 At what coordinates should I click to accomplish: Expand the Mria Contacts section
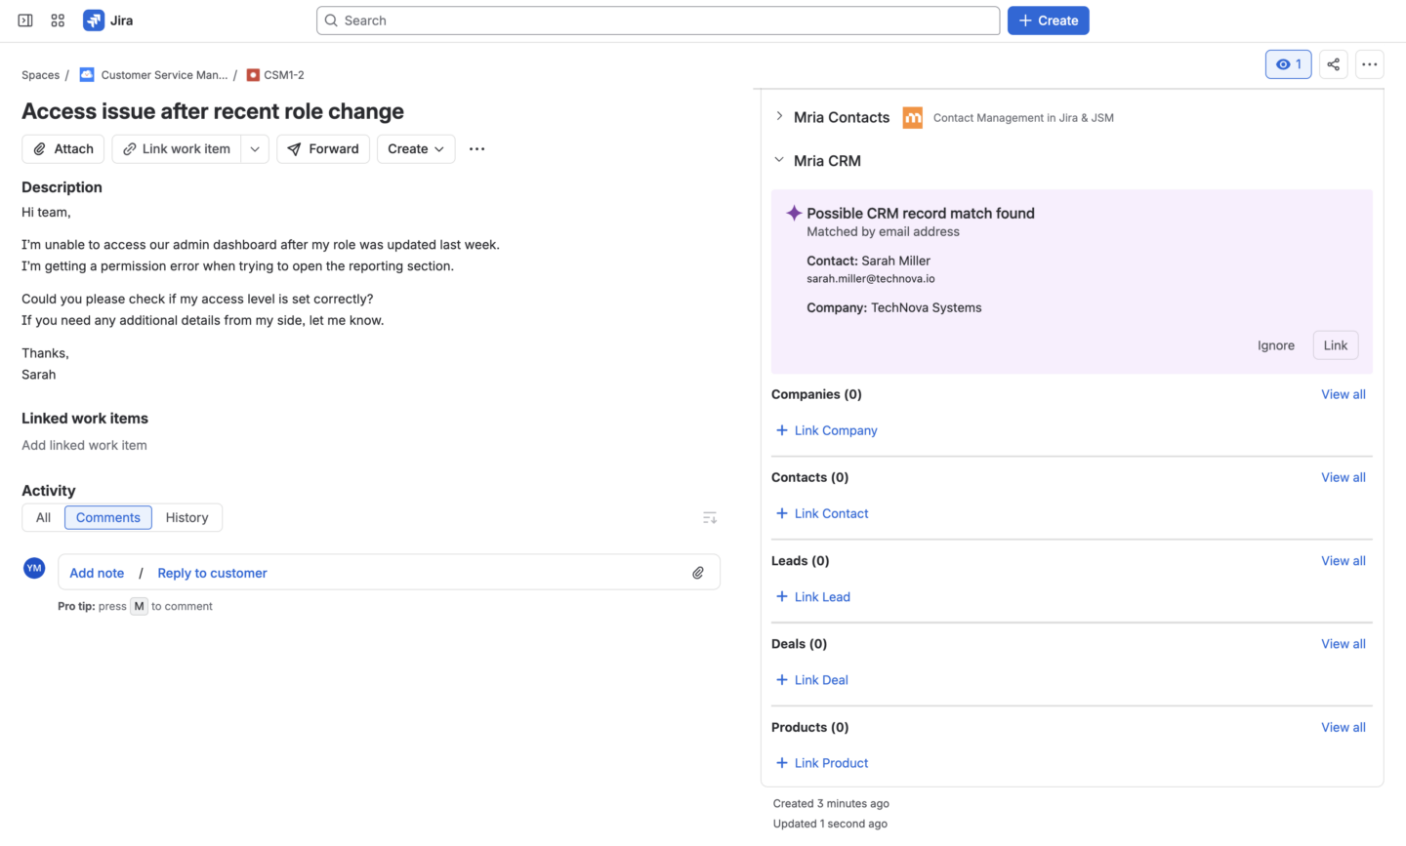(x=779, y=116)
